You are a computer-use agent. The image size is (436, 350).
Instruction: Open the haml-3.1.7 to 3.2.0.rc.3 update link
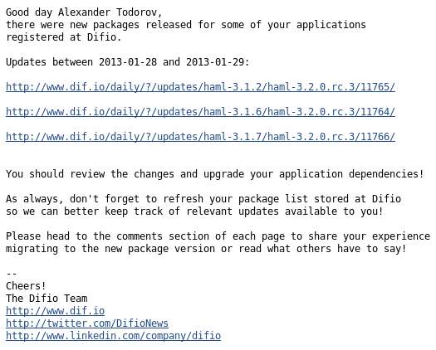(x=200, y=137)
